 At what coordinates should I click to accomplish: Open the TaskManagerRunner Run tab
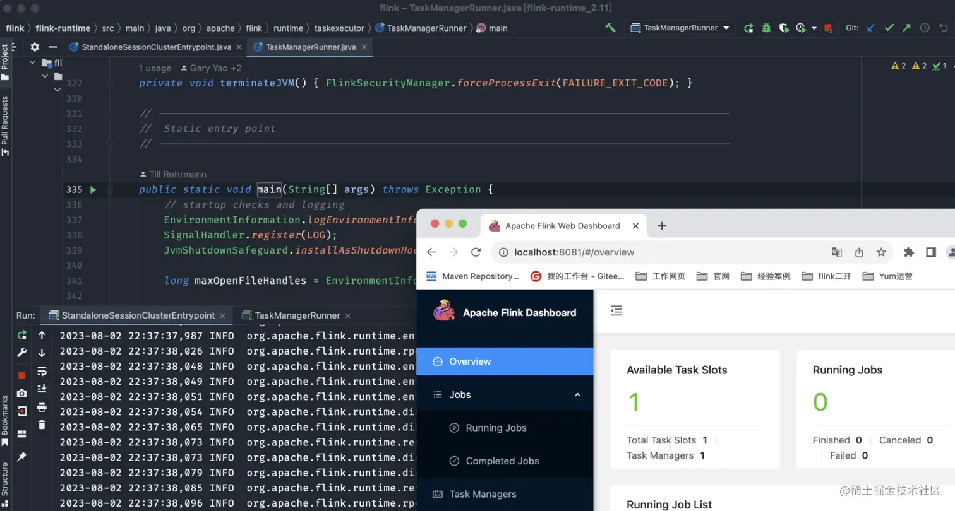297,315
